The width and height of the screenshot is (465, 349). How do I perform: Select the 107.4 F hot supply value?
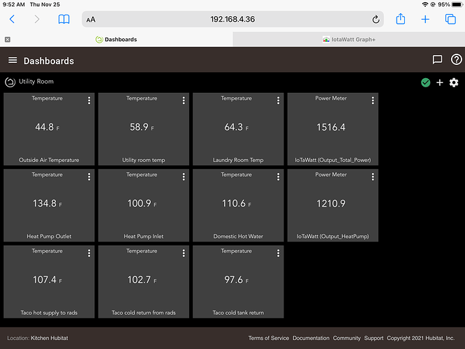coord(47,280)
